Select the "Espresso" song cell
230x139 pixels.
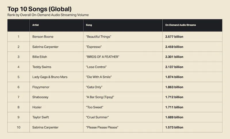(94, 47)
